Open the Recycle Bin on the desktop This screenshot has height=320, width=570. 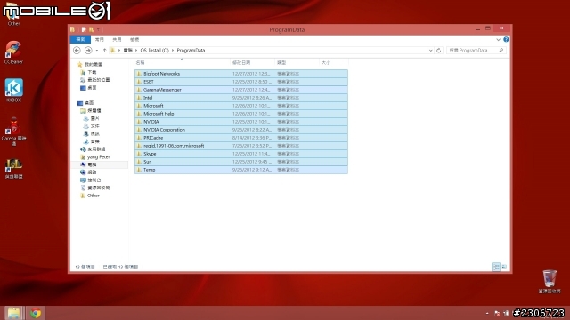[x=550, y=281]
